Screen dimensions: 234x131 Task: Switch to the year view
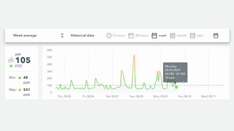(197, 36)
